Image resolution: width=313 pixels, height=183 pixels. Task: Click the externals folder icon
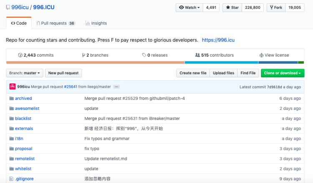point(12,128)
